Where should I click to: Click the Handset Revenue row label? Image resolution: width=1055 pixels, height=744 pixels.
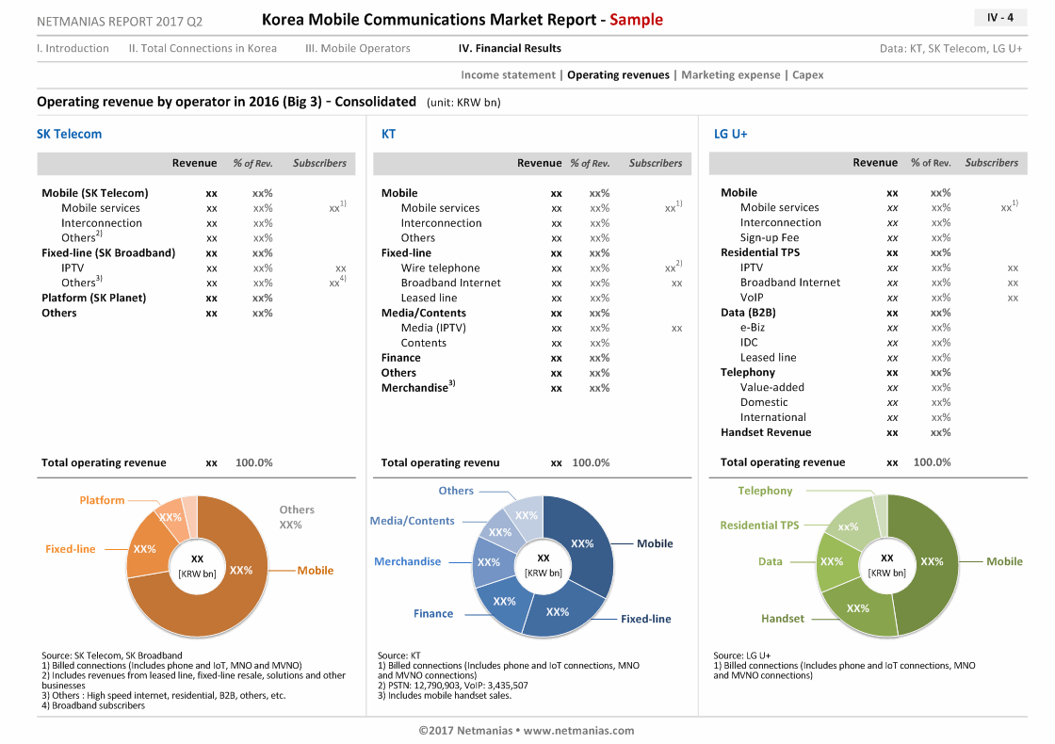point(766,432)
